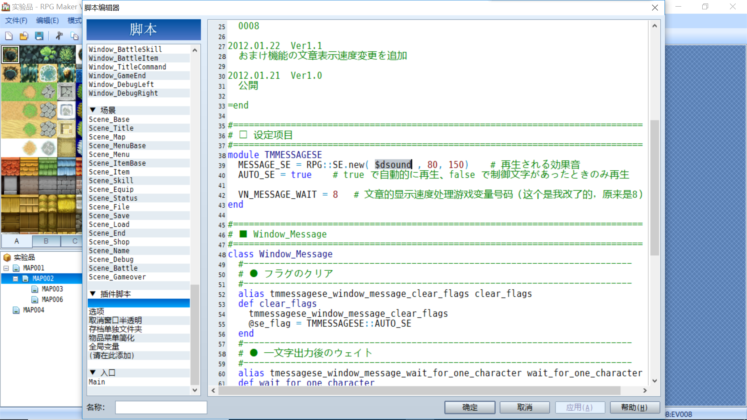Select the Scene_Shop script

tap(139, 242)
